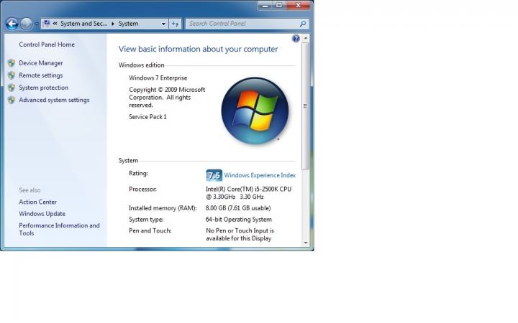Click the magnifier search icon
The height and width of the screenshot is (323, 518).
coord(303,24)
